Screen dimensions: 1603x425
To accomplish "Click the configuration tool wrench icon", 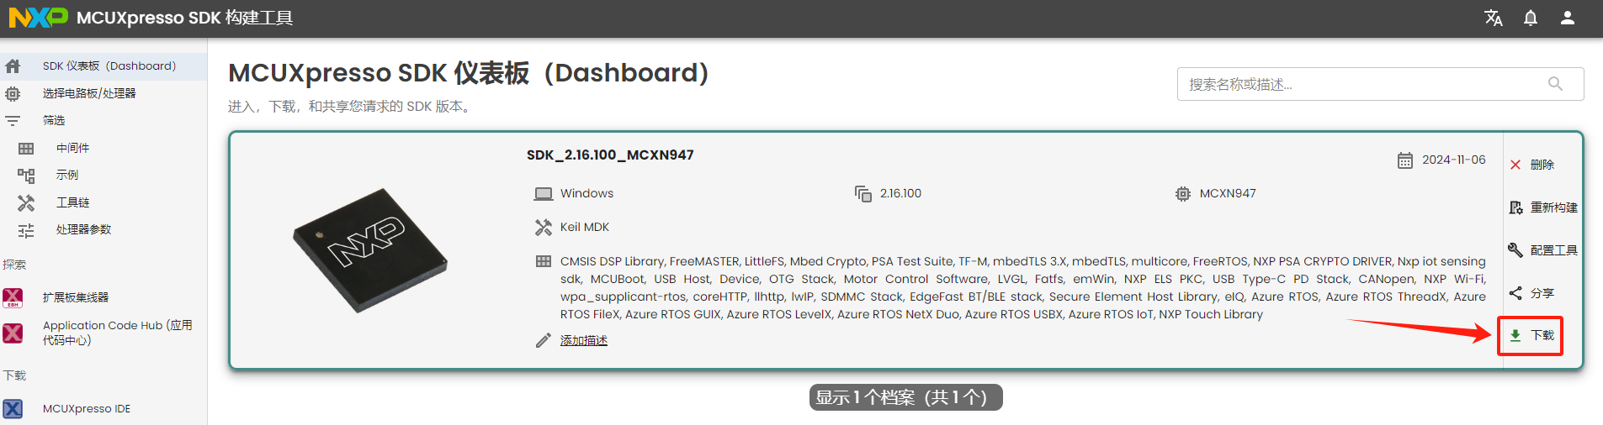I will 1515,250.
